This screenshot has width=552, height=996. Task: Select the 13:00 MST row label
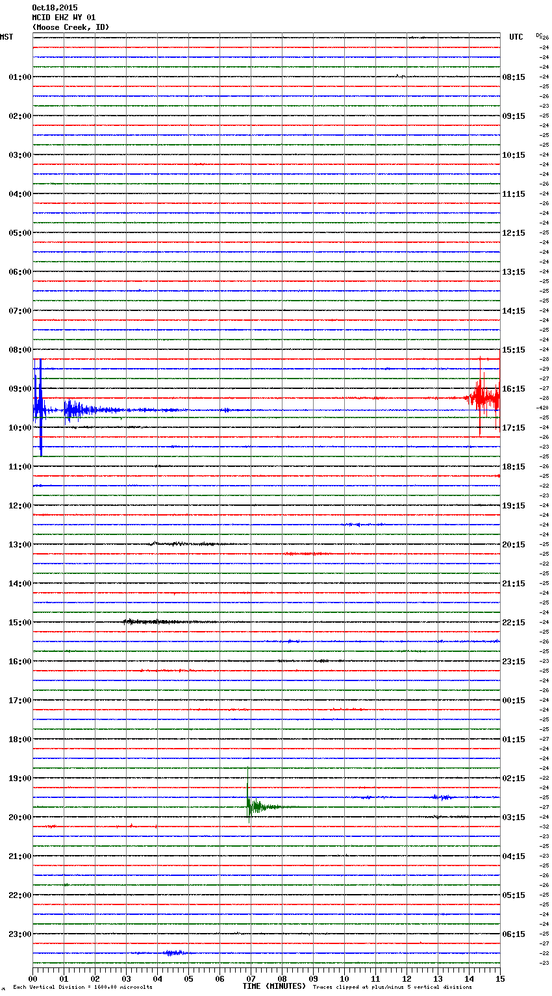point(19,544)
